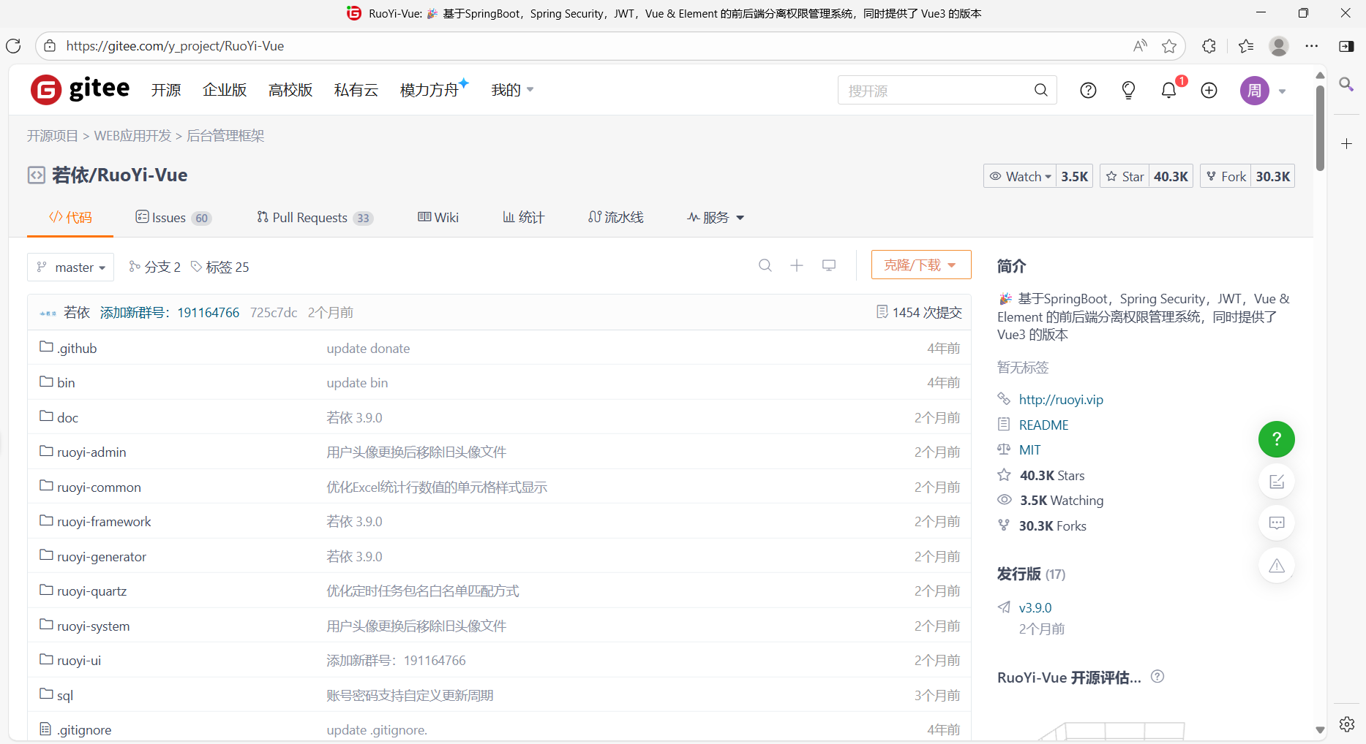The width and height of the screenshot is (1366, 744).
Task: Open the Wiki tab
Action: click(x=438, y=217)
